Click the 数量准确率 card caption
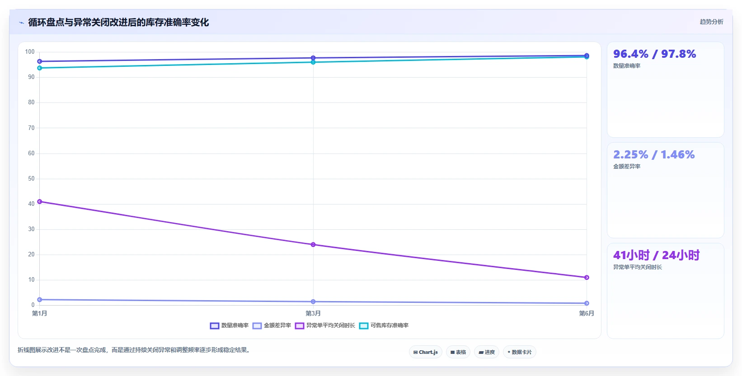This screenshot has height=376, width=742. click(627, 66)
